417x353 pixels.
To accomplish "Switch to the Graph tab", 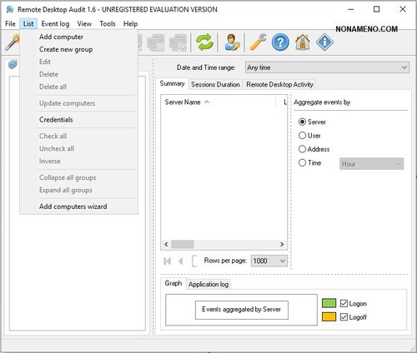I will point(173,283).
